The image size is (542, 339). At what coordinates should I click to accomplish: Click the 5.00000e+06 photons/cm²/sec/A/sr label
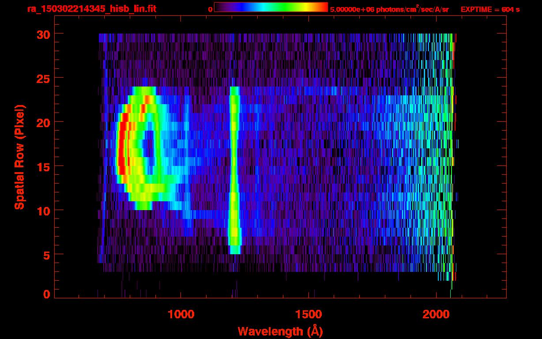389,9
